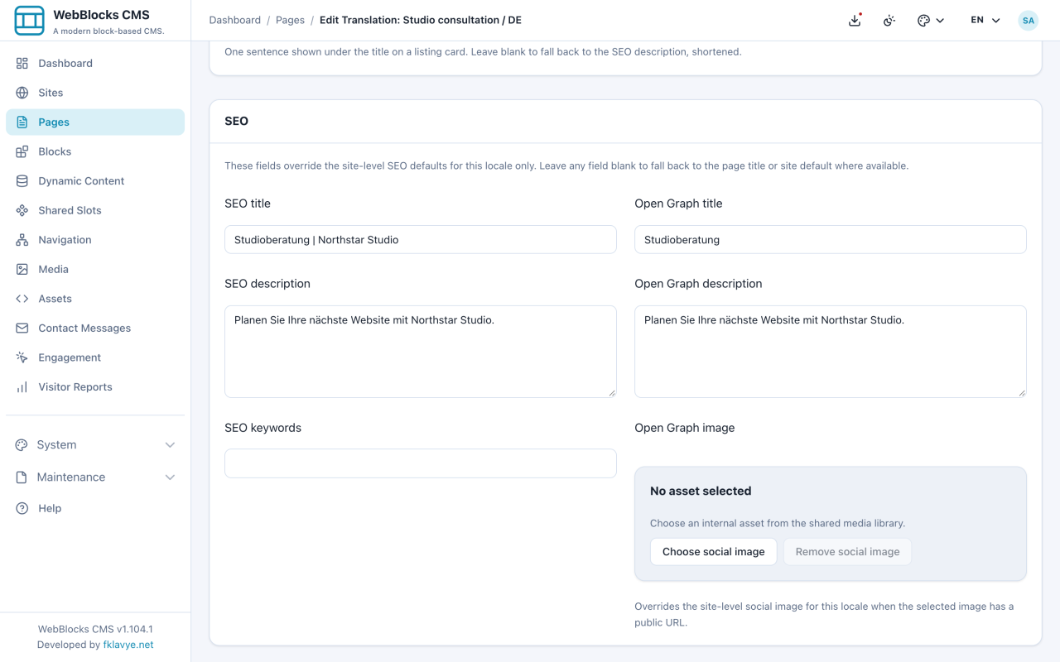
Task: Expand the Maintenance menu section
Action: (x=95, y=477)
